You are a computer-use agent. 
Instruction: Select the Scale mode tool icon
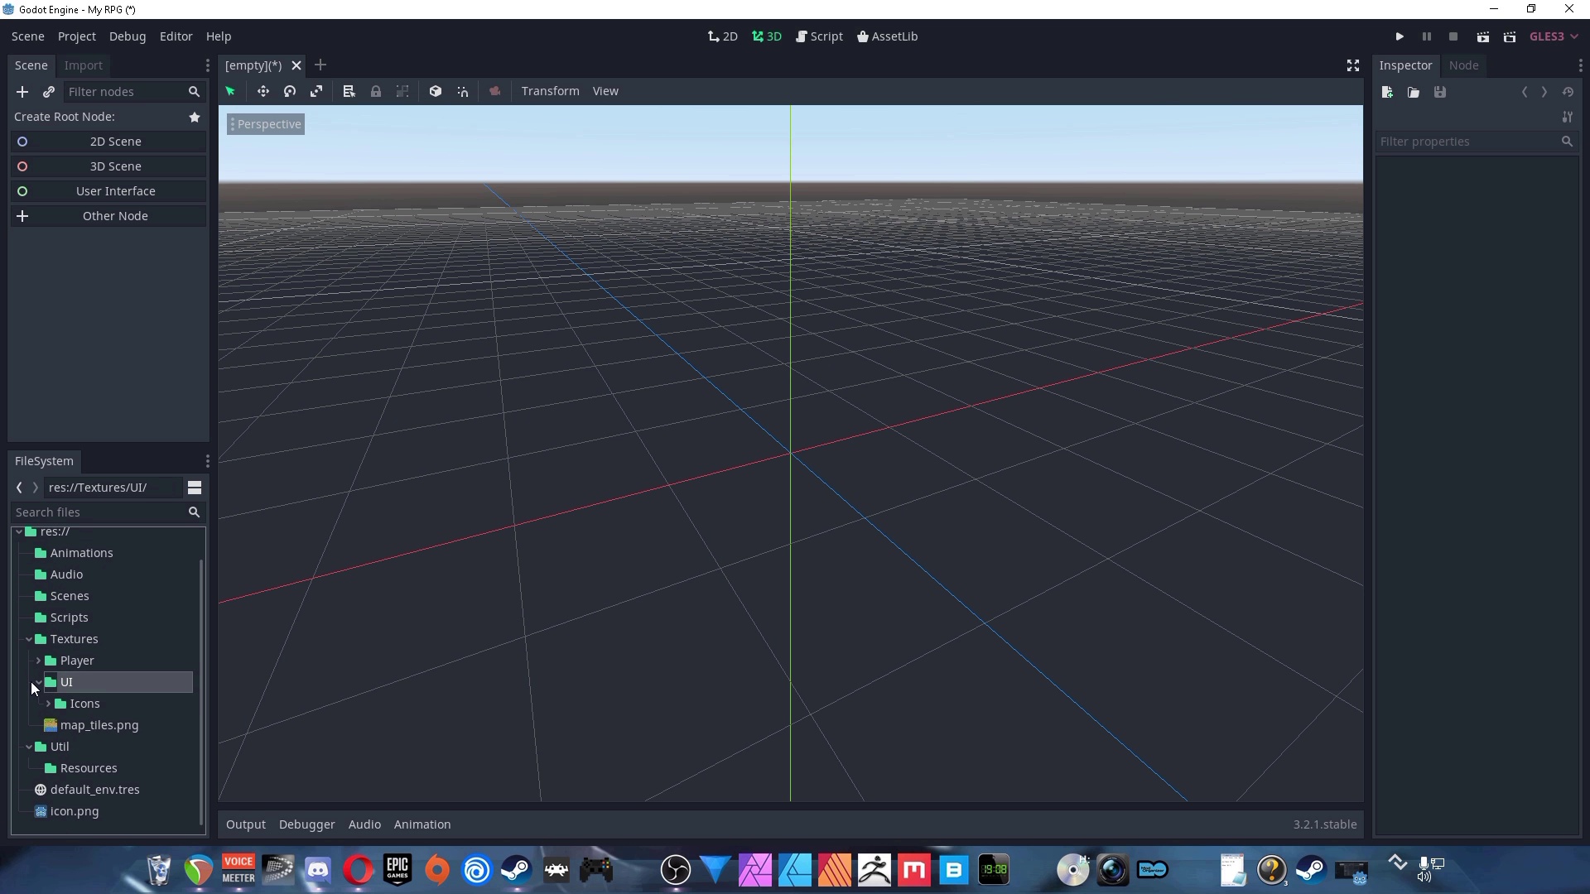tap(316, 91)
